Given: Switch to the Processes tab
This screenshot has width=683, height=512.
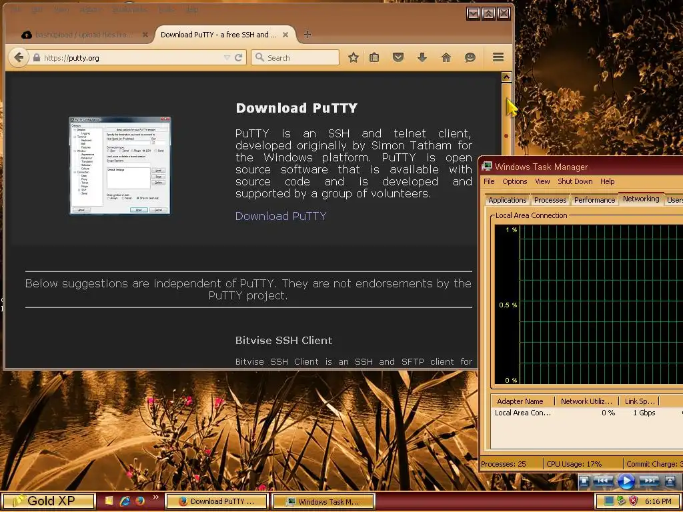Looking at the screenshot, I should 550,200.
